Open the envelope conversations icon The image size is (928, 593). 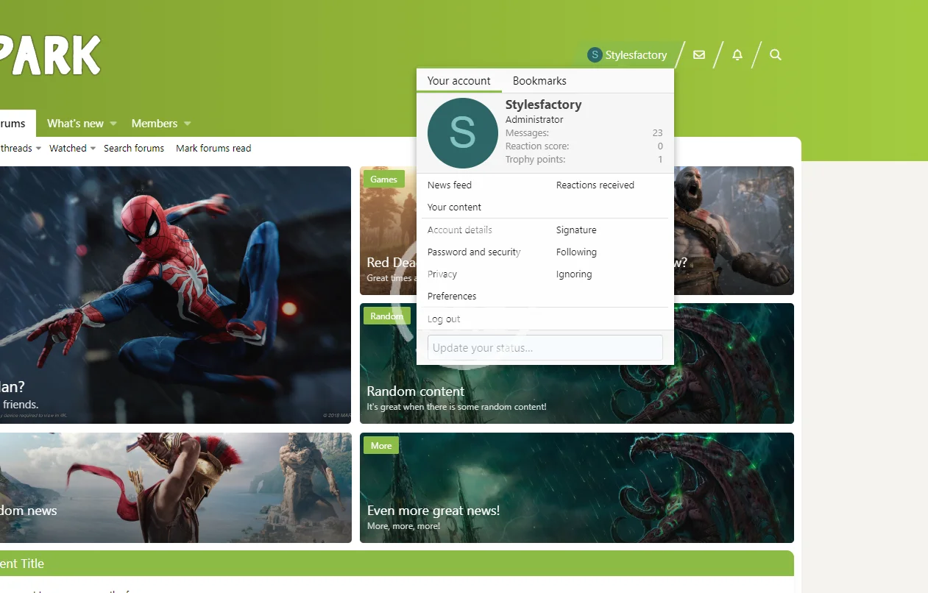[x=699, y=55]
